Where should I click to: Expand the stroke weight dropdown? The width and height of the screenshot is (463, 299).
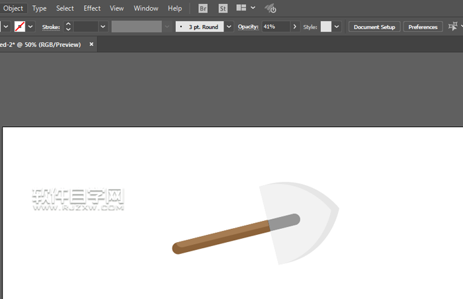point(103,27)
